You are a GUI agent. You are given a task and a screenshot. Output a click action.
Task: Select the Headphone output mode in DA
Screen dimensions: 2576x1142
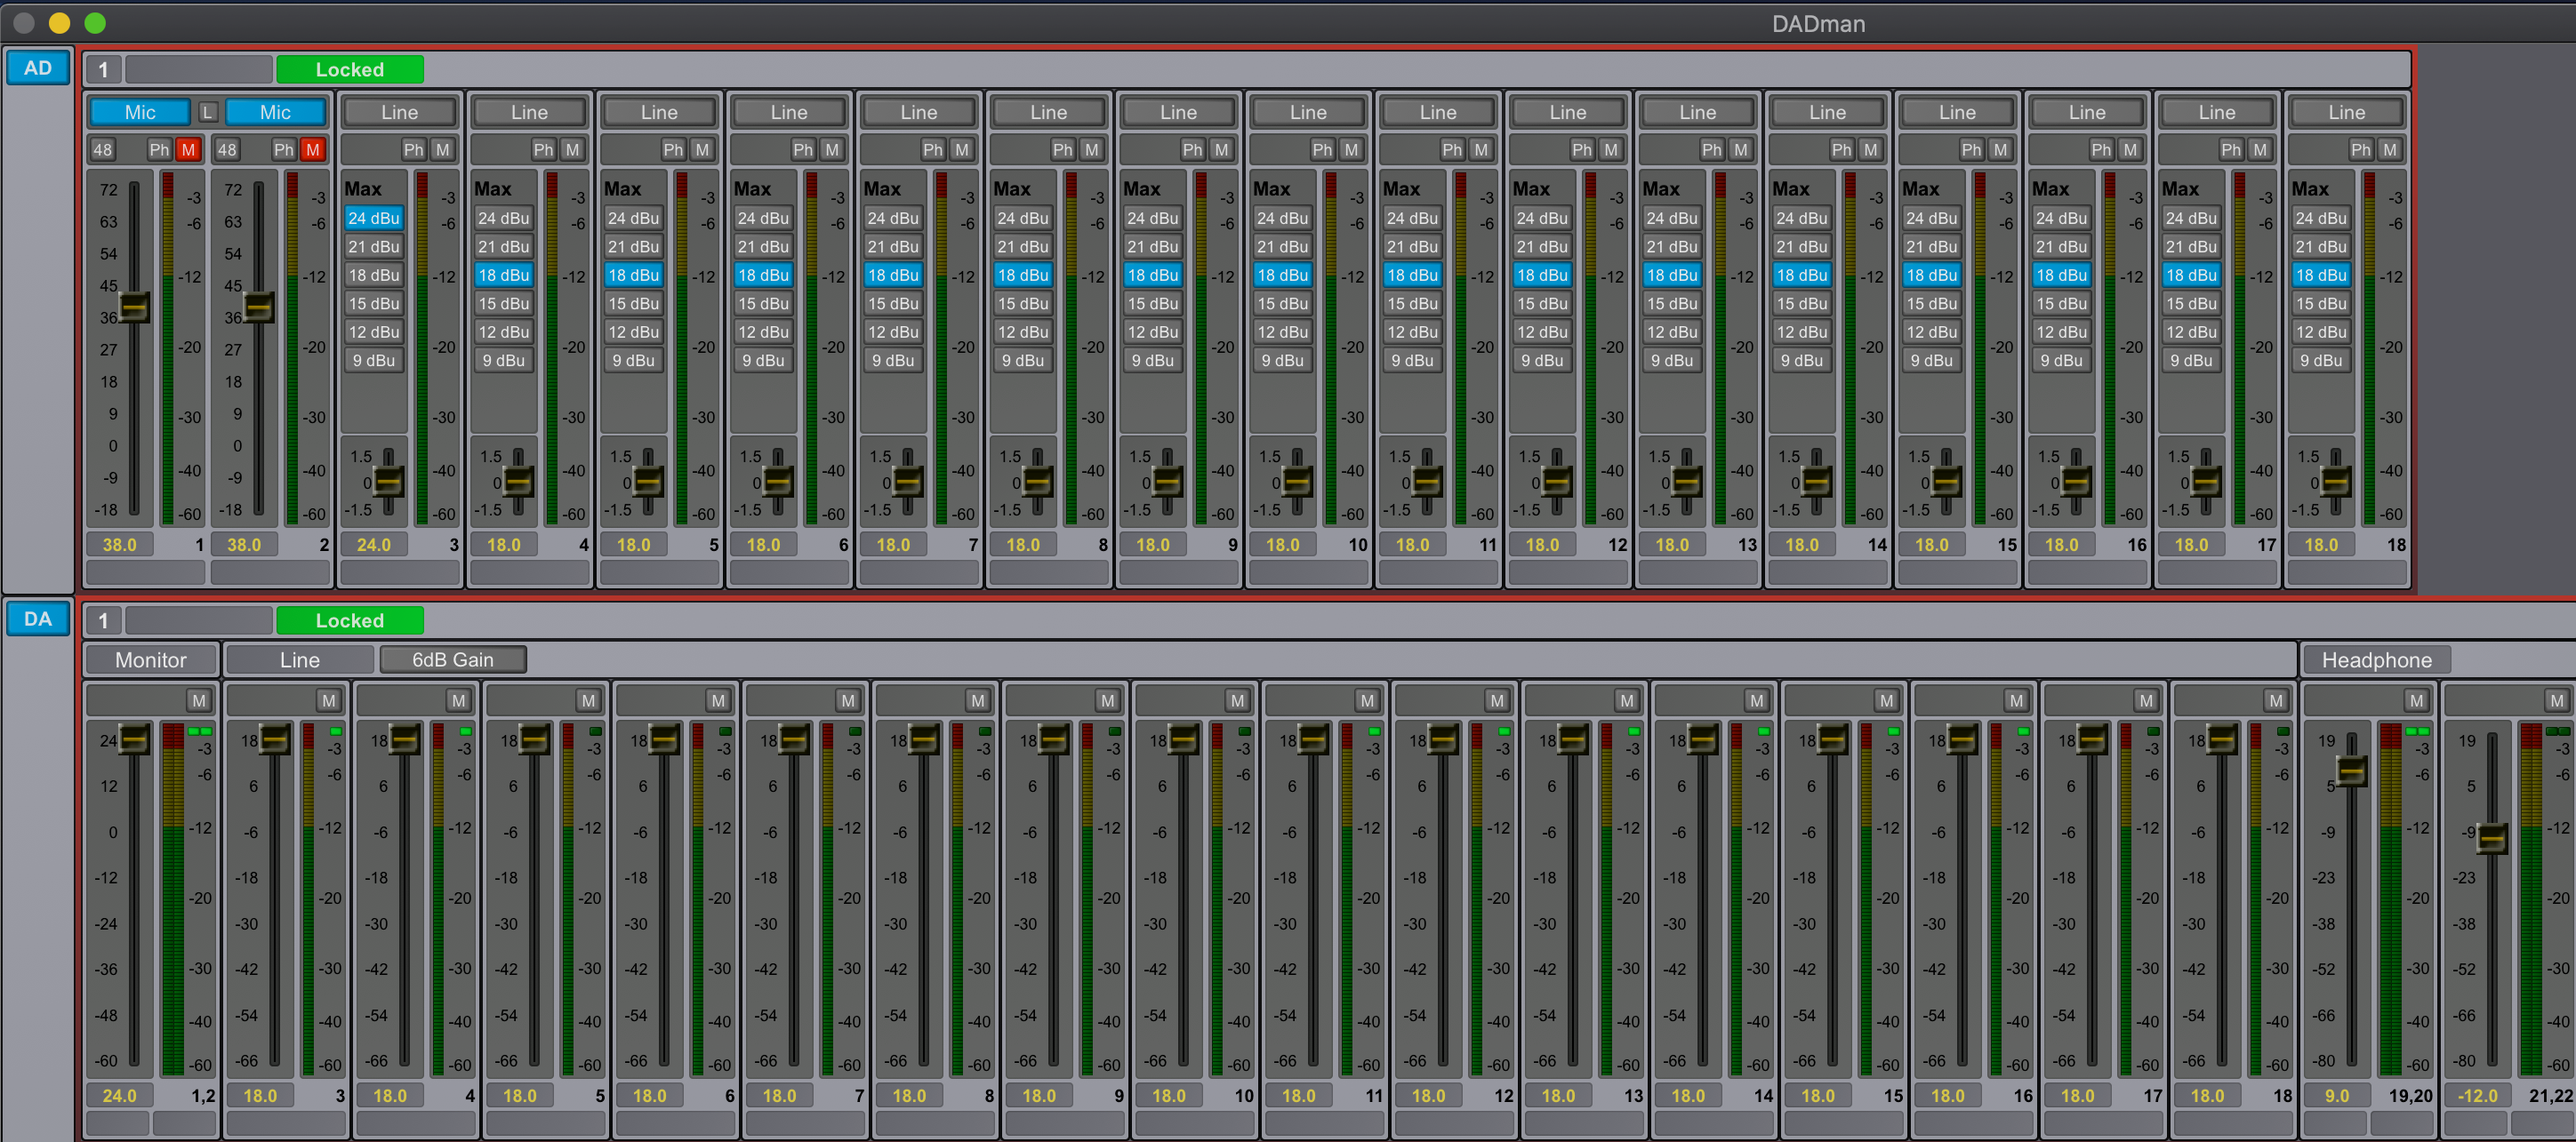point(2376,659)
